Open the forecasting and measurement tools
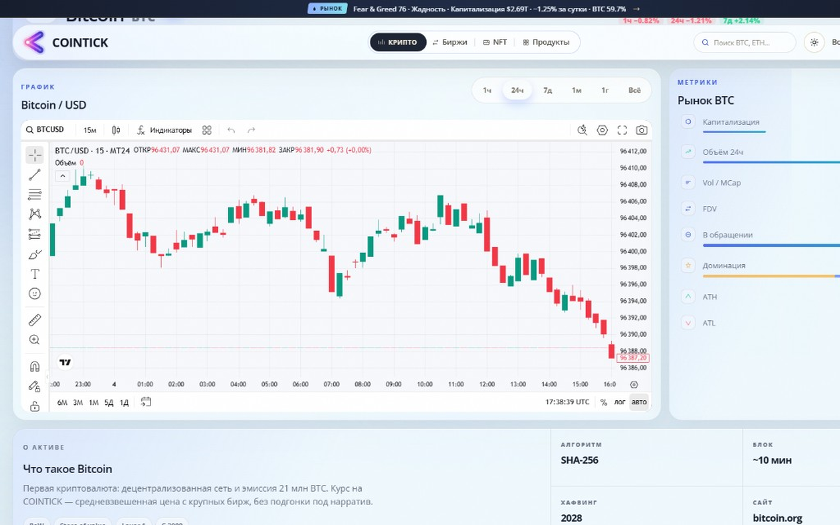 (x=35, y=234)
